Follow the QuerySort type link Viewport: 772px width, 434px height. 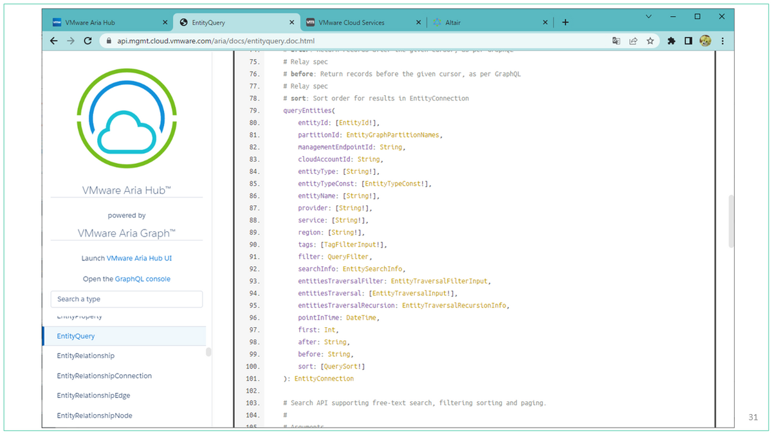click(342, 367)
